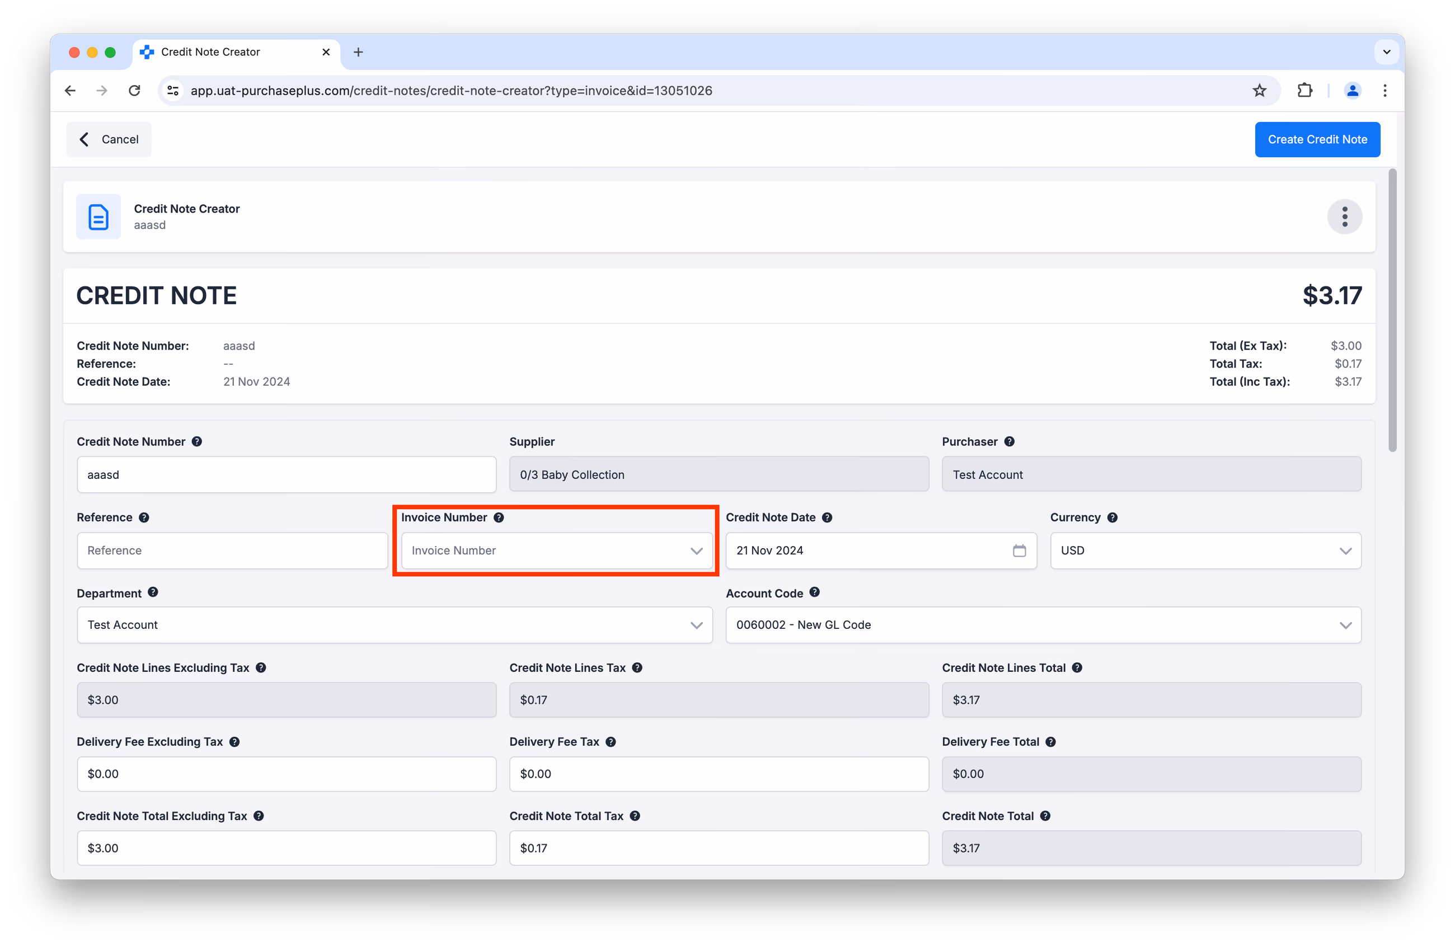Expand the Department Test Account dropdown
1455x946 pixels.
(x=395, y=624)
